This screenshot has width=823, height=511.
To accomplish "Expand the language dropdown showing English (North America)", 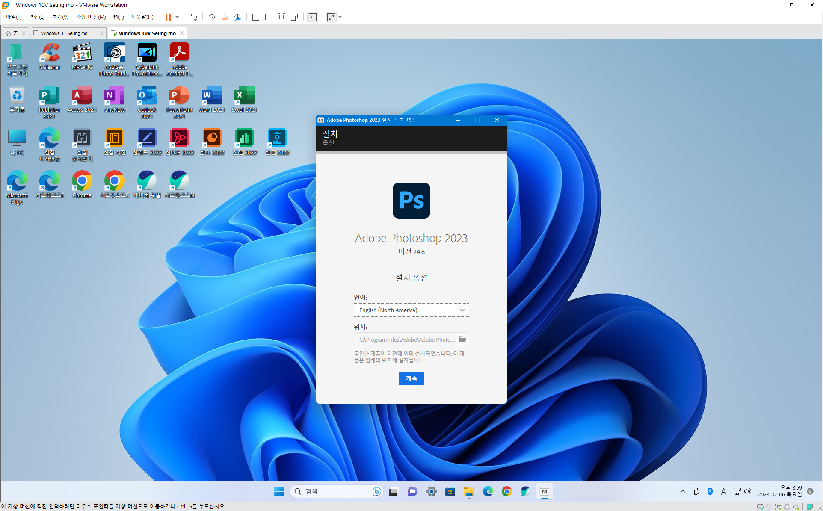I will [x=462, y=310].
